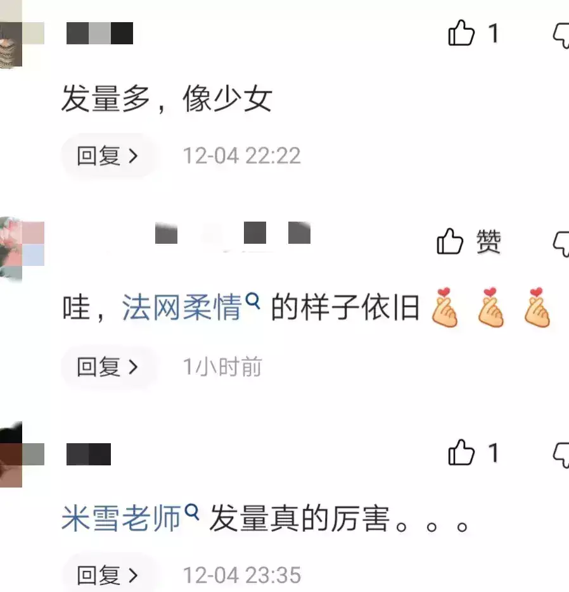This screenshot has width=569, height=592.
Task: Open third commenter's blurred username
Action: [89, 454]
